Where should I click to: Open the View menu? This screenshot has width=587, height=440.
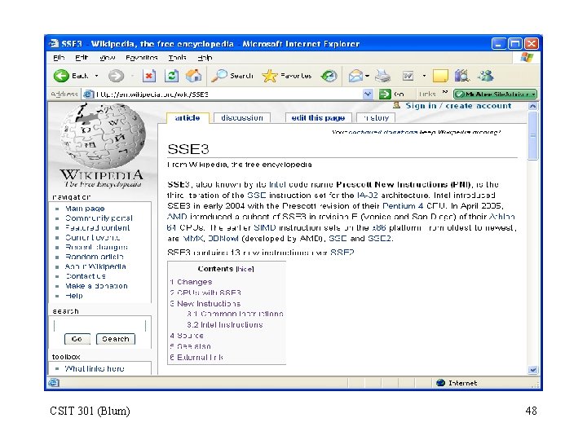point(107,58)
